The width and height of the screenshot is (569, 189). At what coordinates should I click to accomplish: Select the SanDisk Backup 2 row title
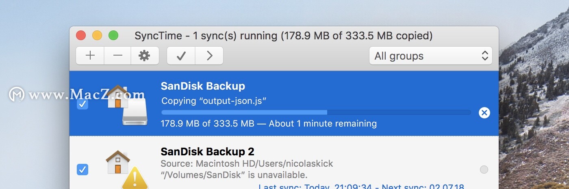tap(207, 152)
